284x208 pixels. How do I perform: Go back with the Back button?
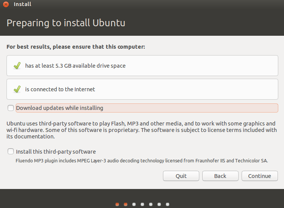tap(220, 176)
